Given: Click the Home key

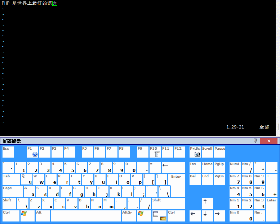Looking at the screenshot, I should coord(207,167).
